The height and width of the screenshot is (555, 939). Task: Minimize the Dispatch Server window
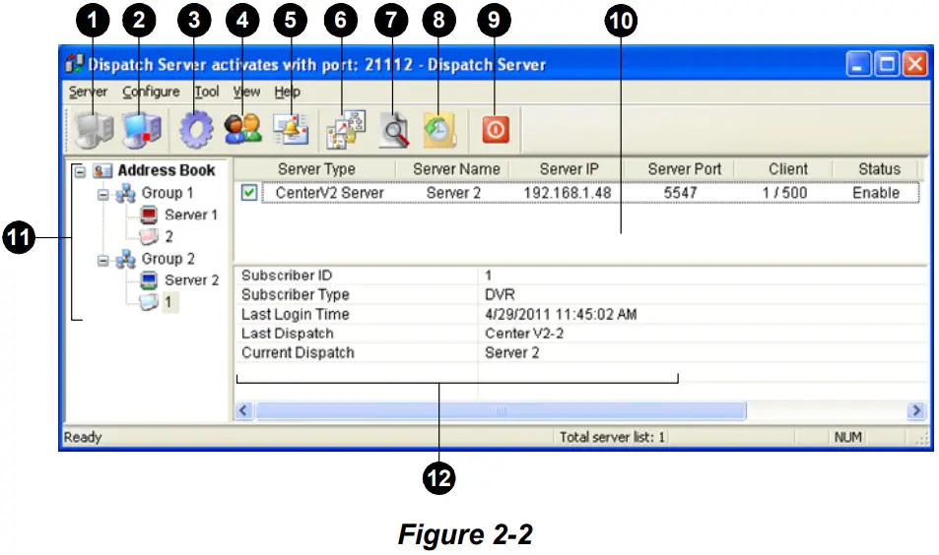tap(858, 63)
